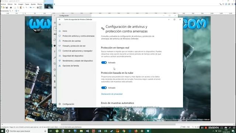The width and height of the screenshot is (236, 133).
Task: Click the microphone icon in taskbar search
Action: coord(45,131)
